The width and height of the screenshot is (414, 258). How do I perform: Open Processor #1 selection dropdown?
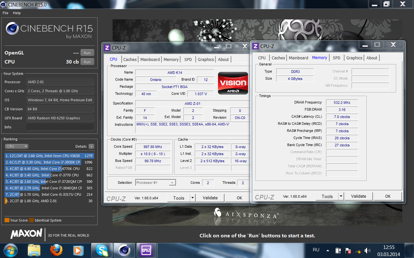(156, 183)
